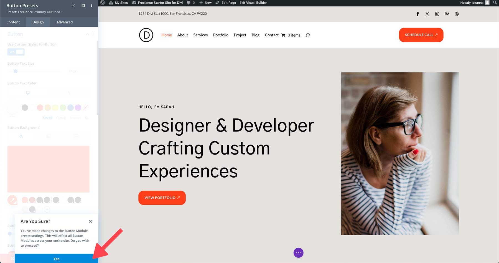
Task: Toggle Use Custom Styles For Button off
Action: 16,52
